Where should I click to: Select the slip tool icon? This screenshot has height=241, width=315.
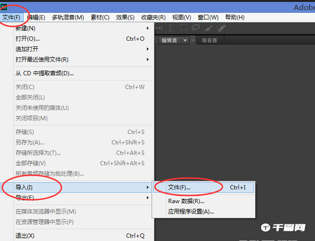point(159,28)
